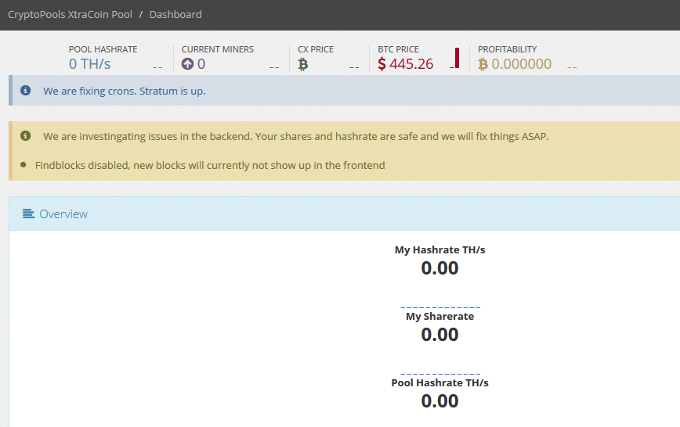Viewport: 680px width, 427px height.
Task: Click the PROFITABILITY label
Action: pyautogui.click(x=507, y=49)
